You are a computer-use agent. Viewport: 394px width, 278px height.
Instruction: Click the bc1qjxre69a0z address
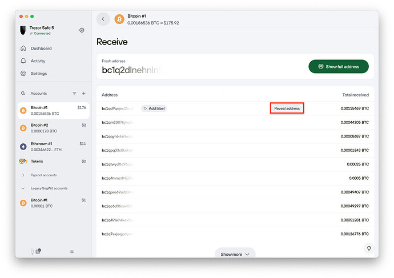[x=118, y=192]
